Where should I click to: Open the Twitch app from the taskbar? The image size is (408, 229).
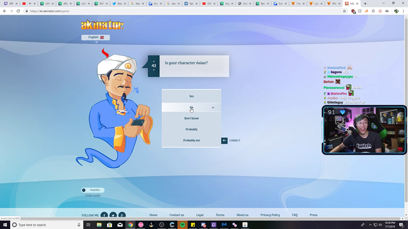point(214,225)
